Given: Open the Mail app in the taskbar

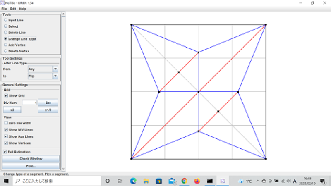Looking at the screenshot, I should coord(171,181).
